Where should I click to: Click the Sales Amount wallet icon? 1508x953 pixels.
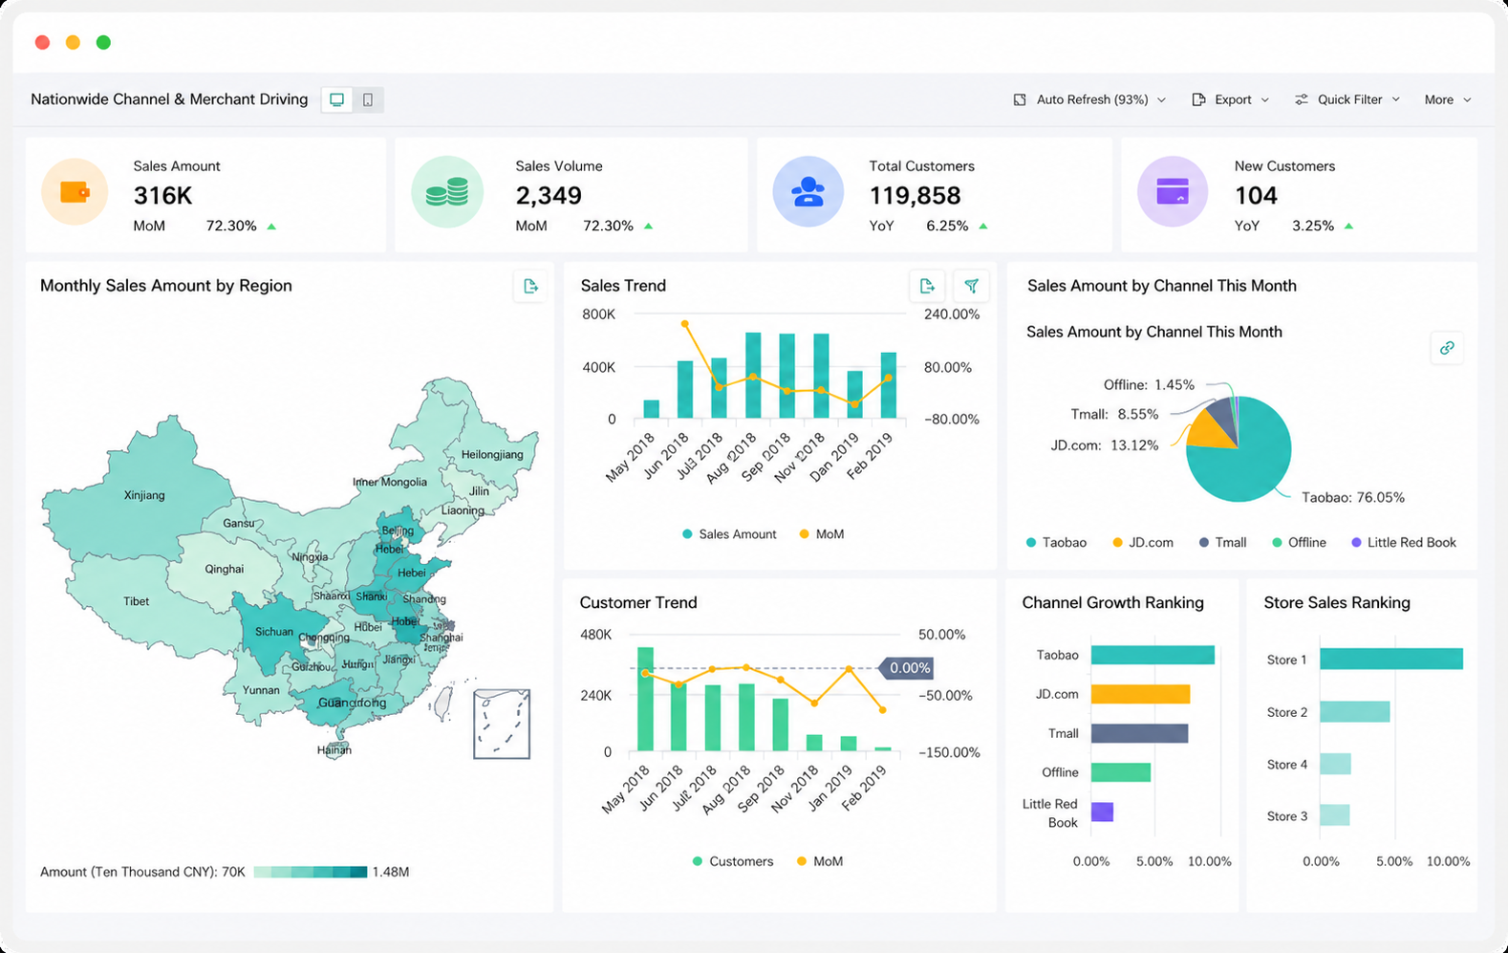coord(75,192)
